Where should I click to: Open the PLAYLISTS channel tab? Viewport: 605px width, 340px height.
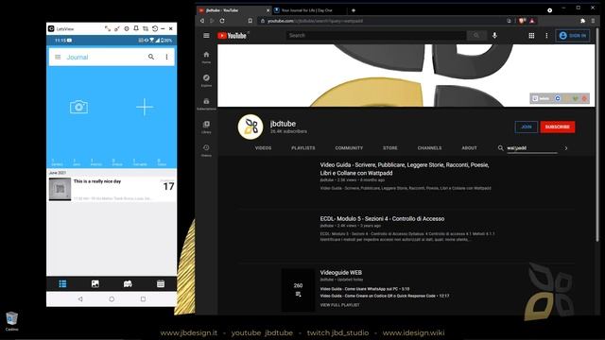click(303, 148)
